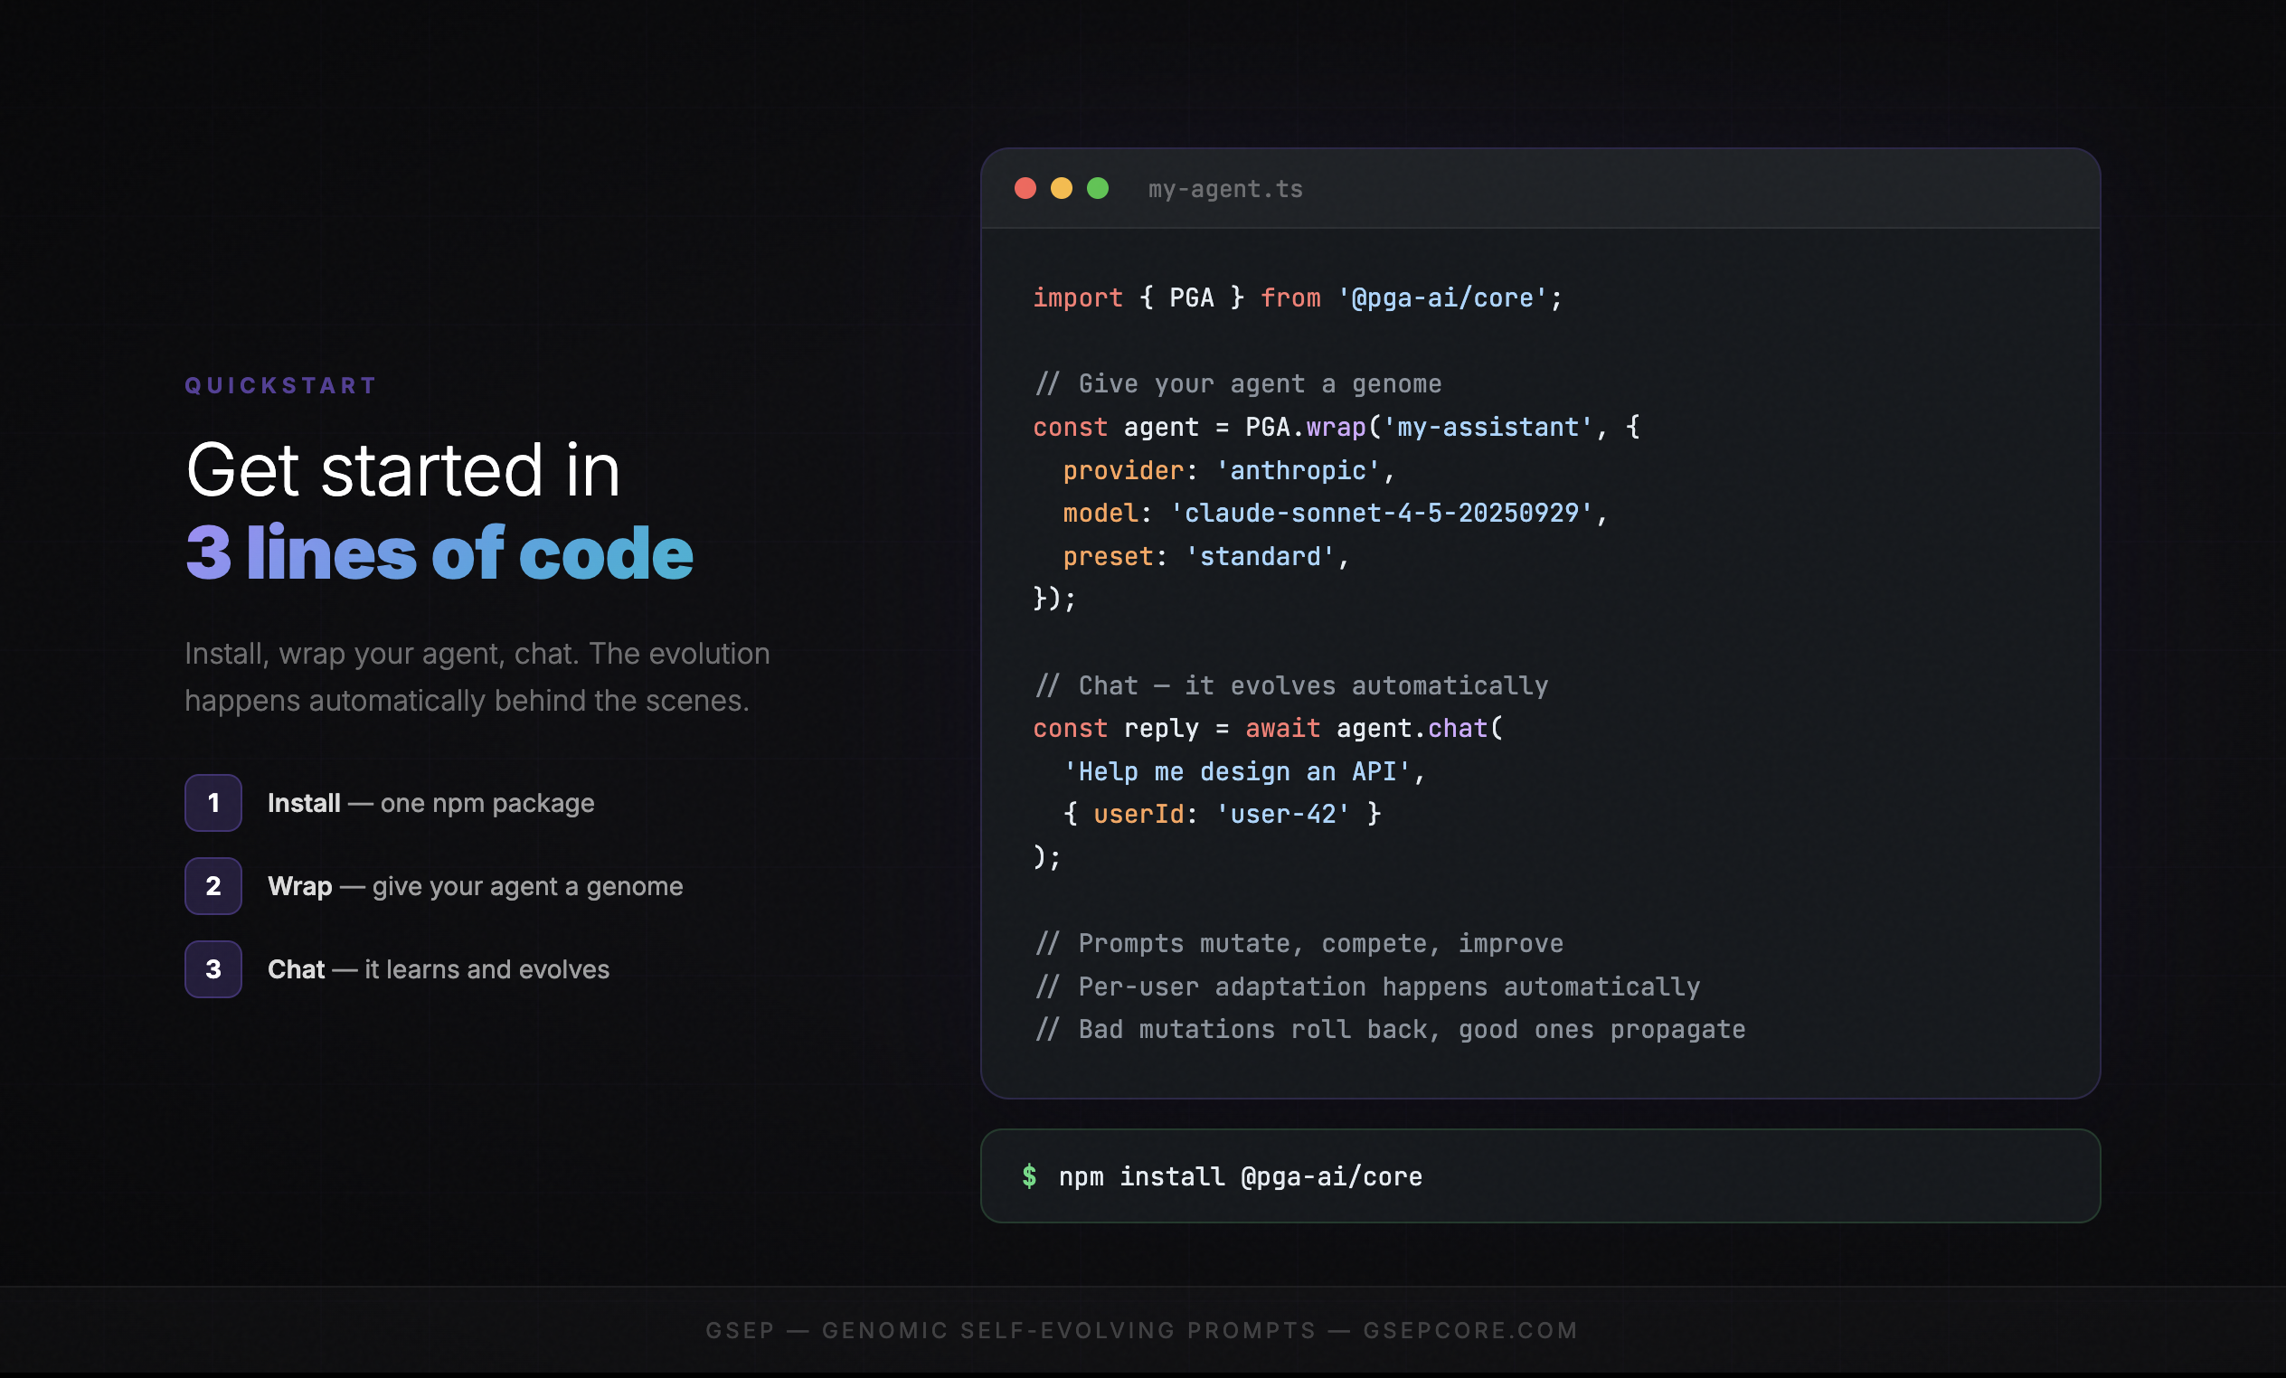Click the green dollar prompt symbol
The height and width of the screenshot is (1378, 2286).
click(1029, 1176)
